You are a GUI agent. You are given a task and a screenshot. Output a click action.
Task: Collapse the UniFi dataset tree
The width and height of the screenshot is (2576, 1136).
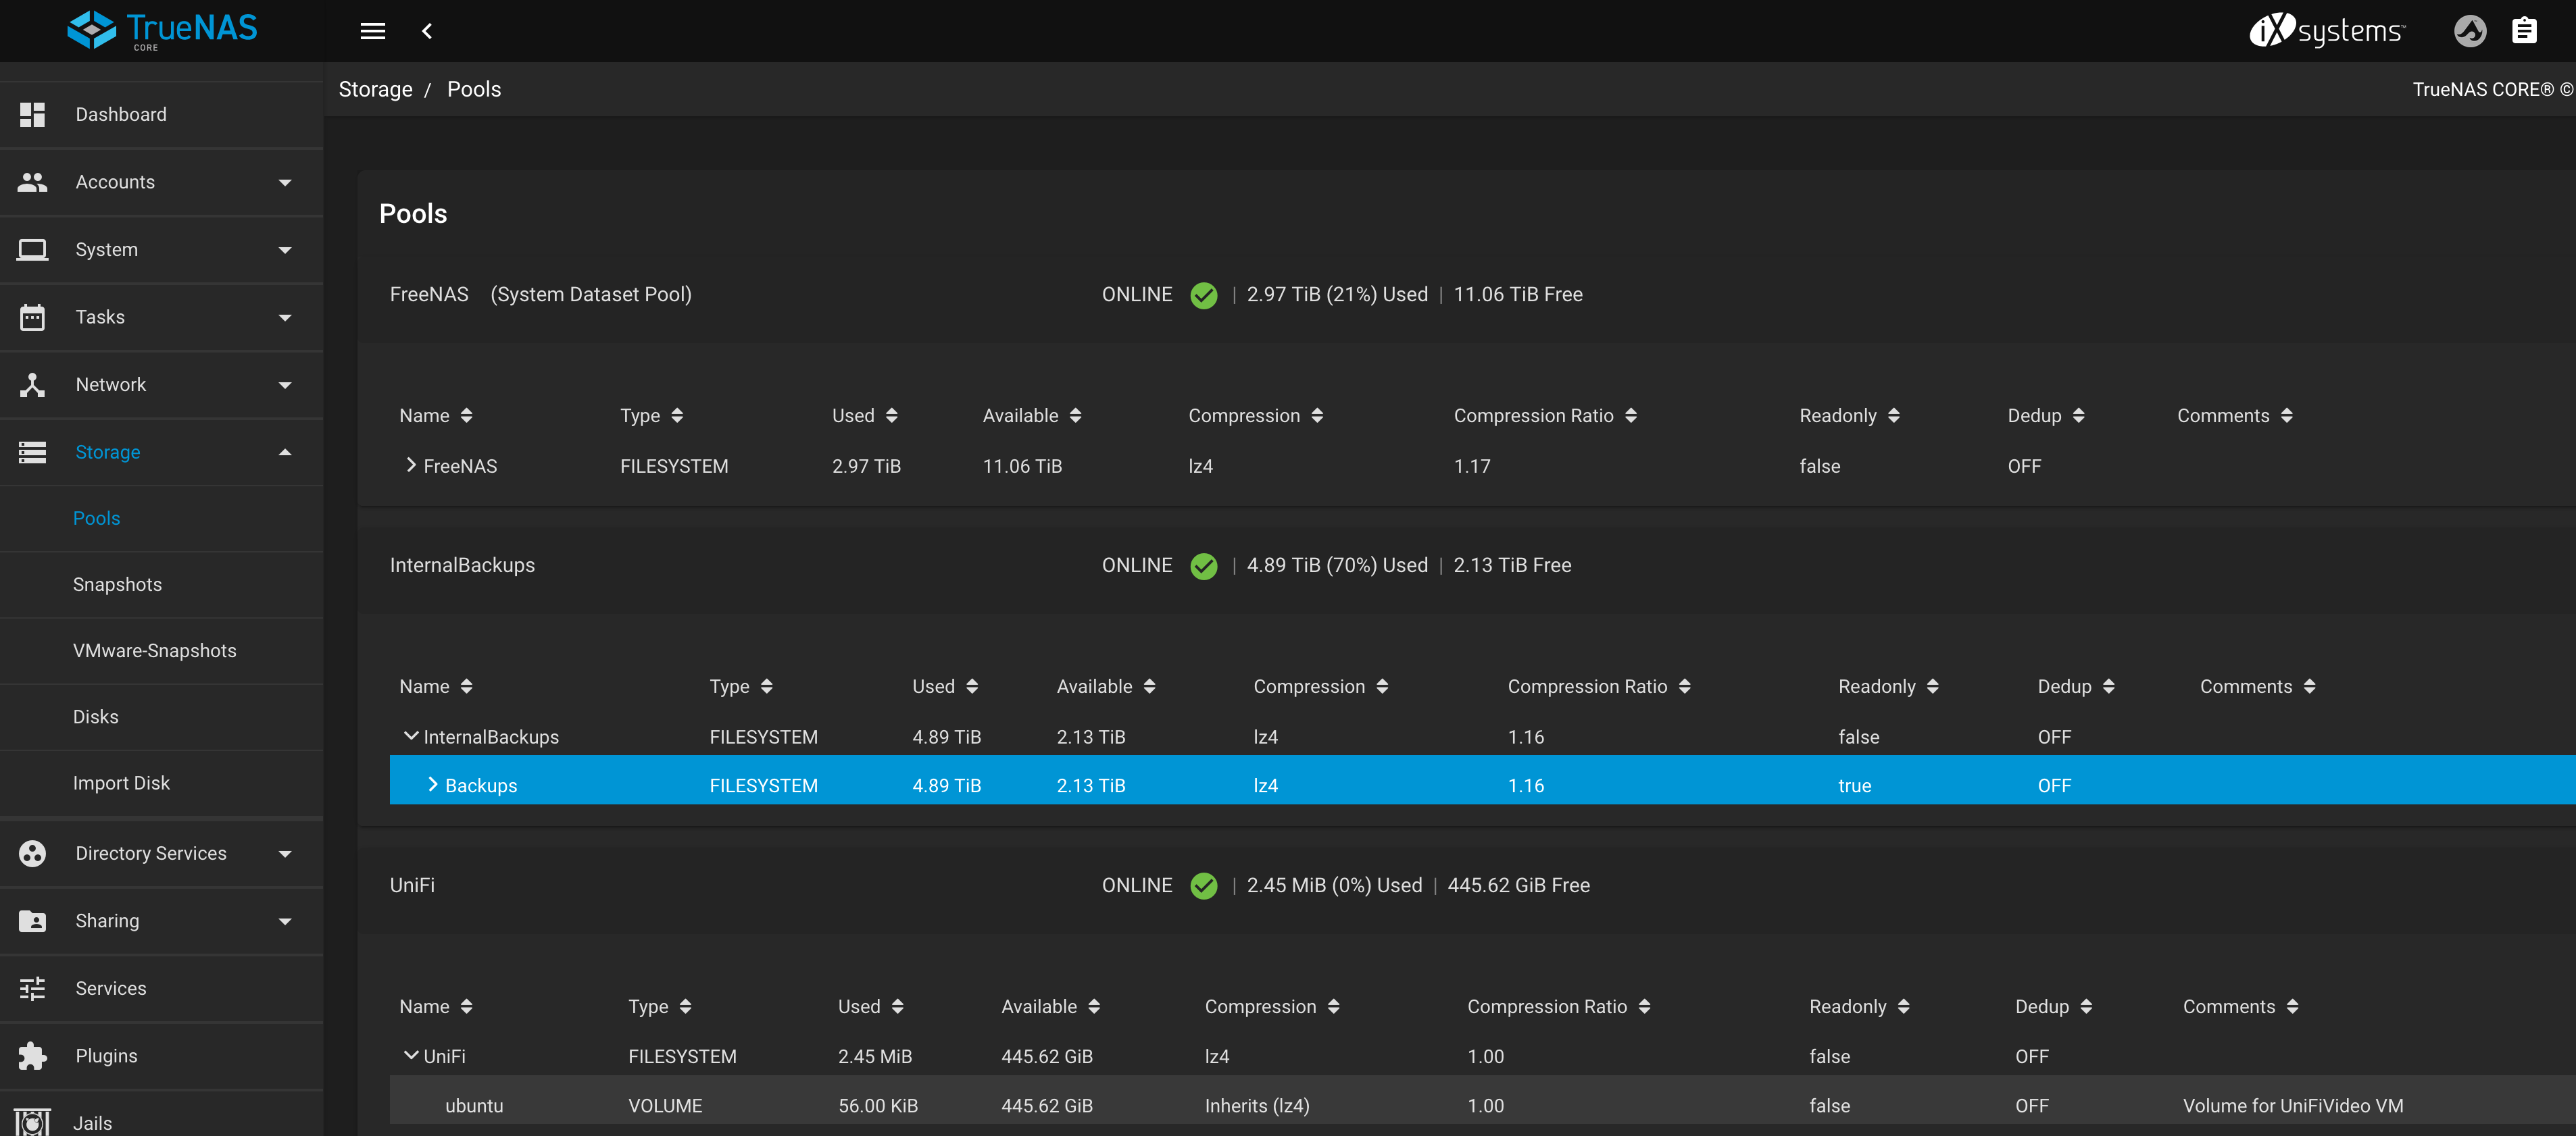(x=411, y=1055)
